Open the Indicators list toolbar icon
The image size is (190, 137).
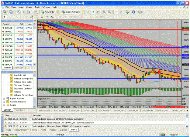coord(128,12)
